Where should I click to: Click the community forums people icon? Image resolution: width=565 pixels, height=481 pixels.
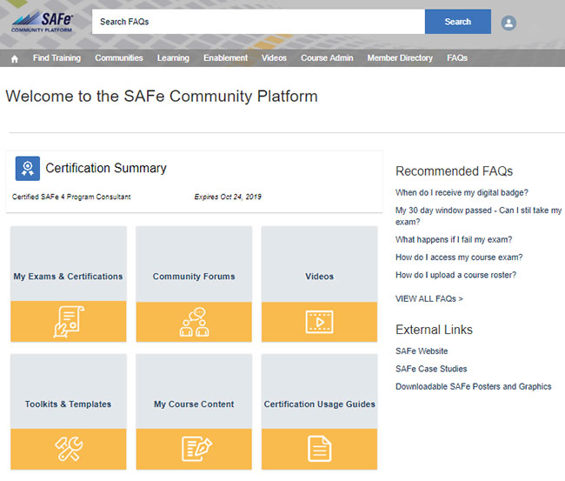tap(194, 322)
